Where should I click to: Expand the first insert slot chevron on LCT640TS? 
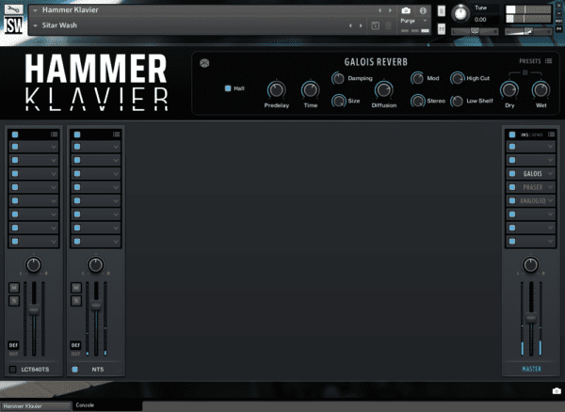[x=54, y=147]
